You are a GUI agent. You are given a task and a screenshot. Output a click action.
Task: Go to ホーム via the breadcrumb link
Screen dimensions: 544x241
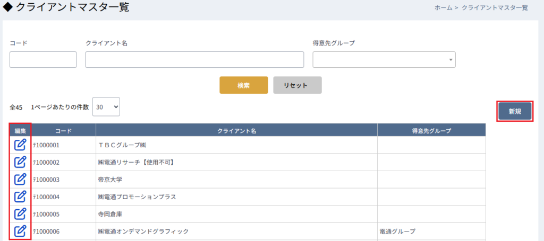point(444,8)
